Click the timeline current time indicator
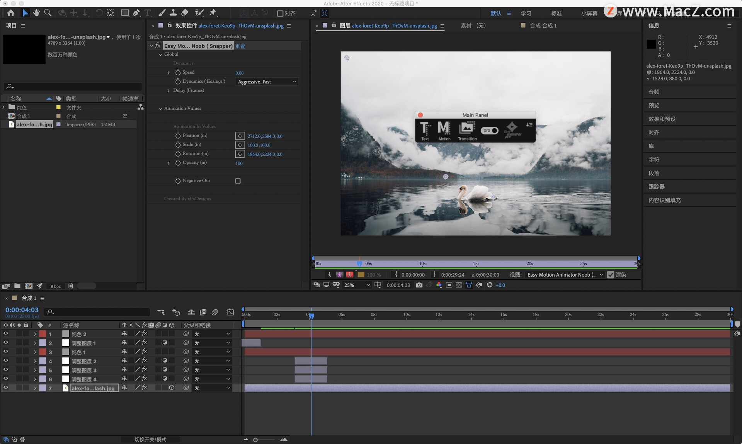 click(x=311, y=316)
